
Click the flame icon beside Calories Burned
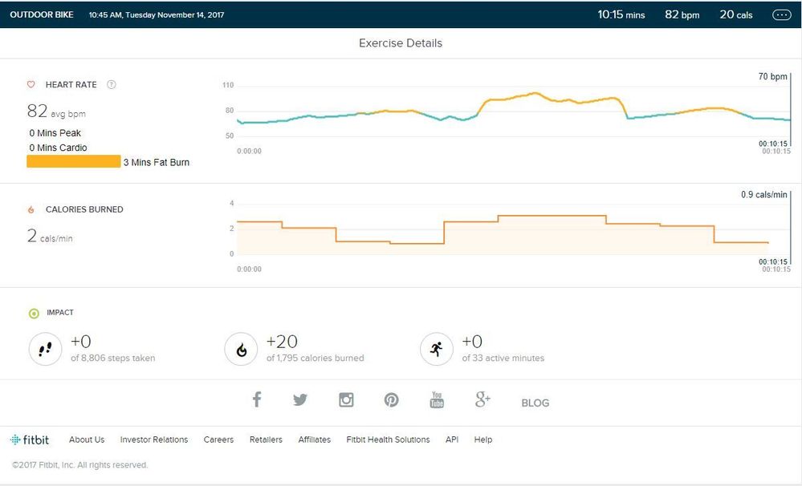pos(31,210)
